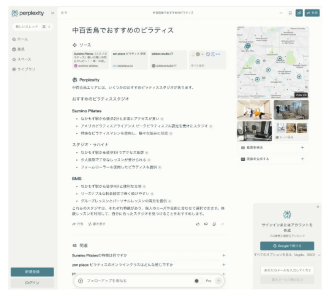The height and width of the screenshot is (296, 330).
Task: Click the thread title in the top bar
Action: click(173, 13)
